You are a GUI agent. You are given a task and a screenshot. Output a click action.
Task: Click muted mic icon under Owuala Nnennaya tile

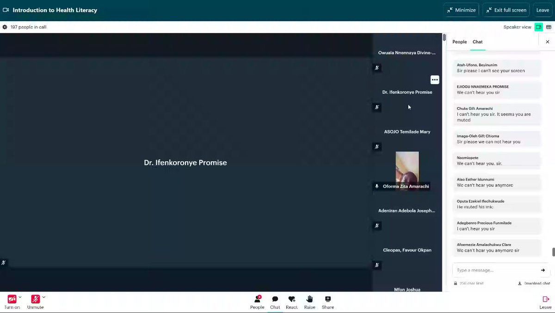click(x=377, y=68)
